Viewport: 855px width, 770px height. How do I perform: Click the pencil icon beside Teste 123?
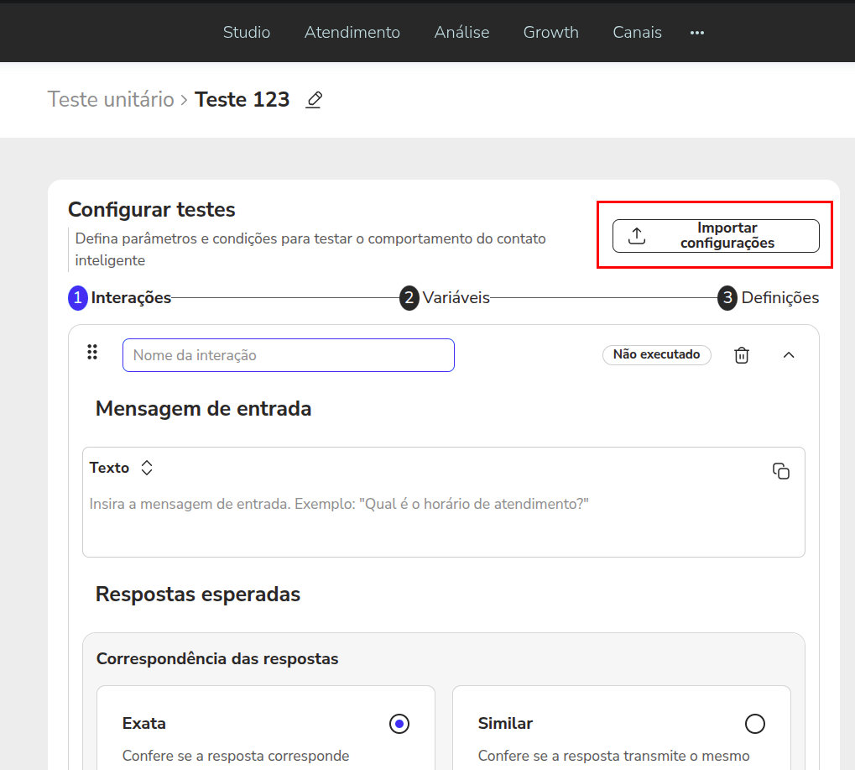(314, 100)
